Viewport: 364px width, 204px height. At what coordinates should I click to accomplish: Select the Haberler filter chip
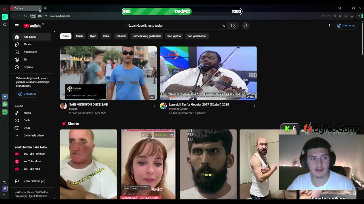[121, 36]
